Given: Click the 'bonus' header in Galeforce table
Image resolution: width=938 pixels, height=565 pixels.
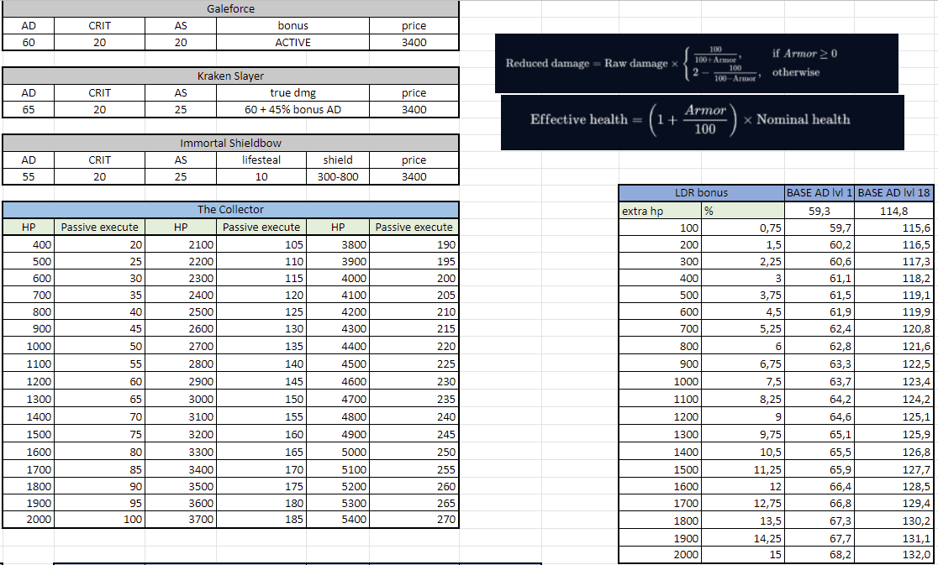Looking at the screenshot, I should [292, 26].
